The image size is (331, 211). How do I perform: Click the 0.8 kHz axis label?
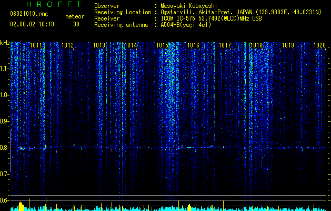(x=4, y=148)
